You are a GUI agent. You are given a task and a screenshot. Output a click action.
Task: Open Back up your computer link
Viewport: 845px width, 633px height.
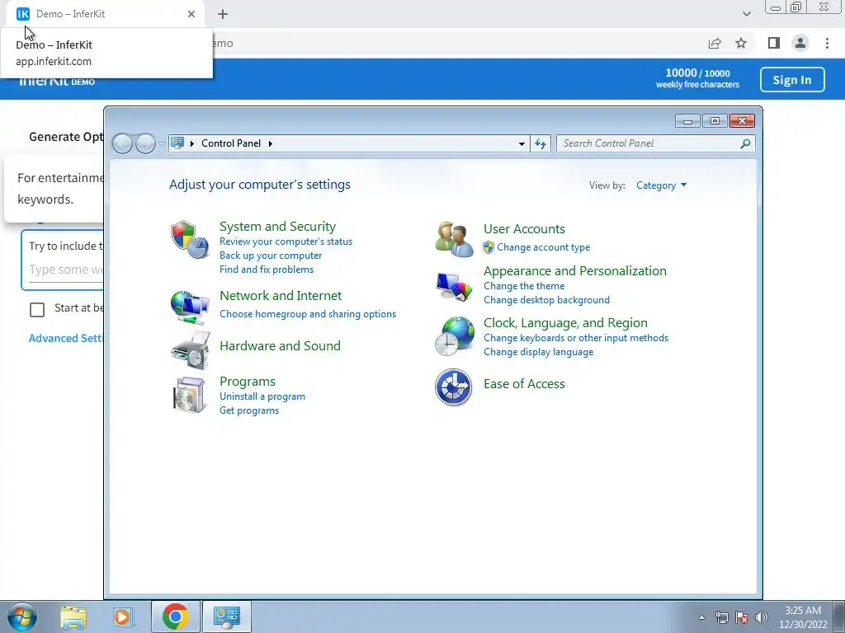coord(271,256)
